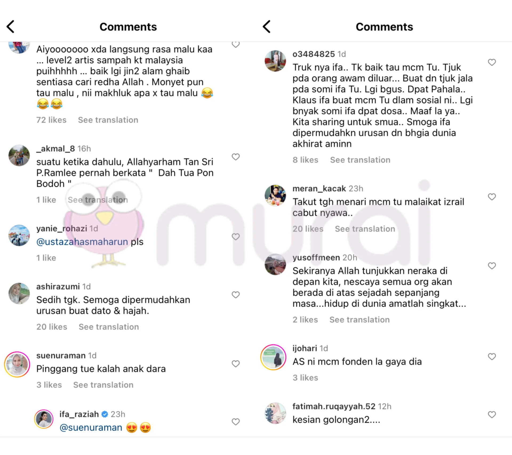This screenshot has width=512, height=455.
Task: Like yanie_rohazi's comment heart
Action: [x=235, y=237]
